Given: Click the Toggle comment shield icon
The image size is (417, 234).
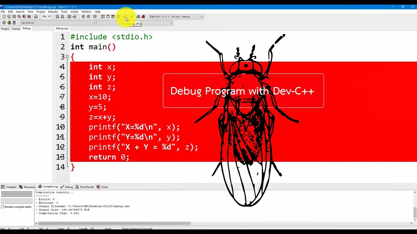Looking at the screenshot, I should tap(95, 17).
